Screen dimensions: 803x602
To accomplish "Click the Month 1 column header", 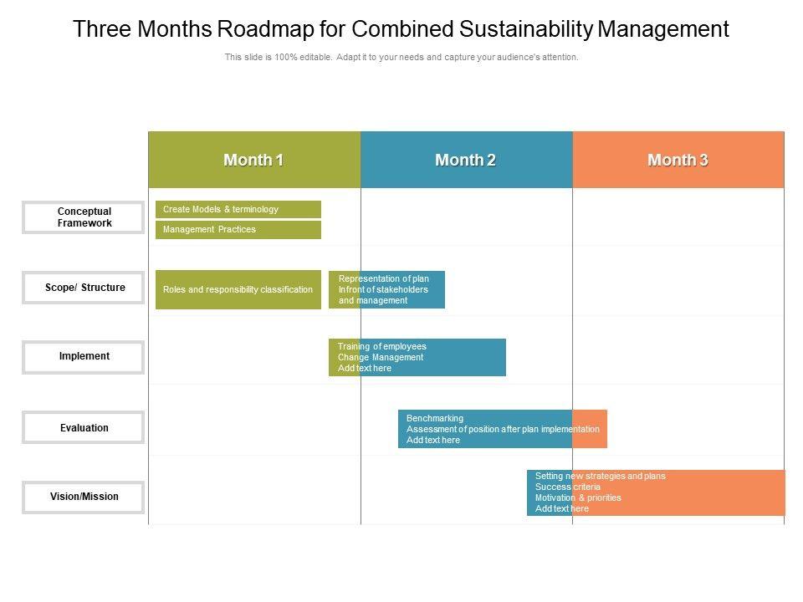I will tap(254, 160).
